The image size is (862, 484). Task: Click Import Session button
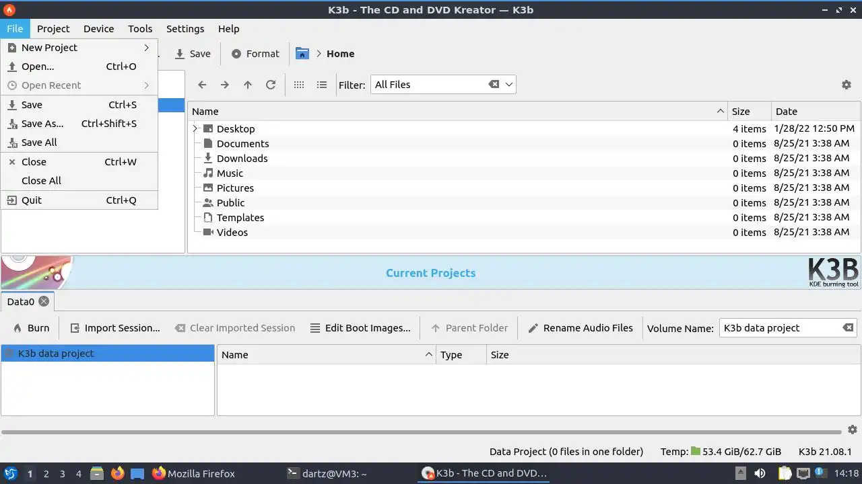click(x=115, y=328)
